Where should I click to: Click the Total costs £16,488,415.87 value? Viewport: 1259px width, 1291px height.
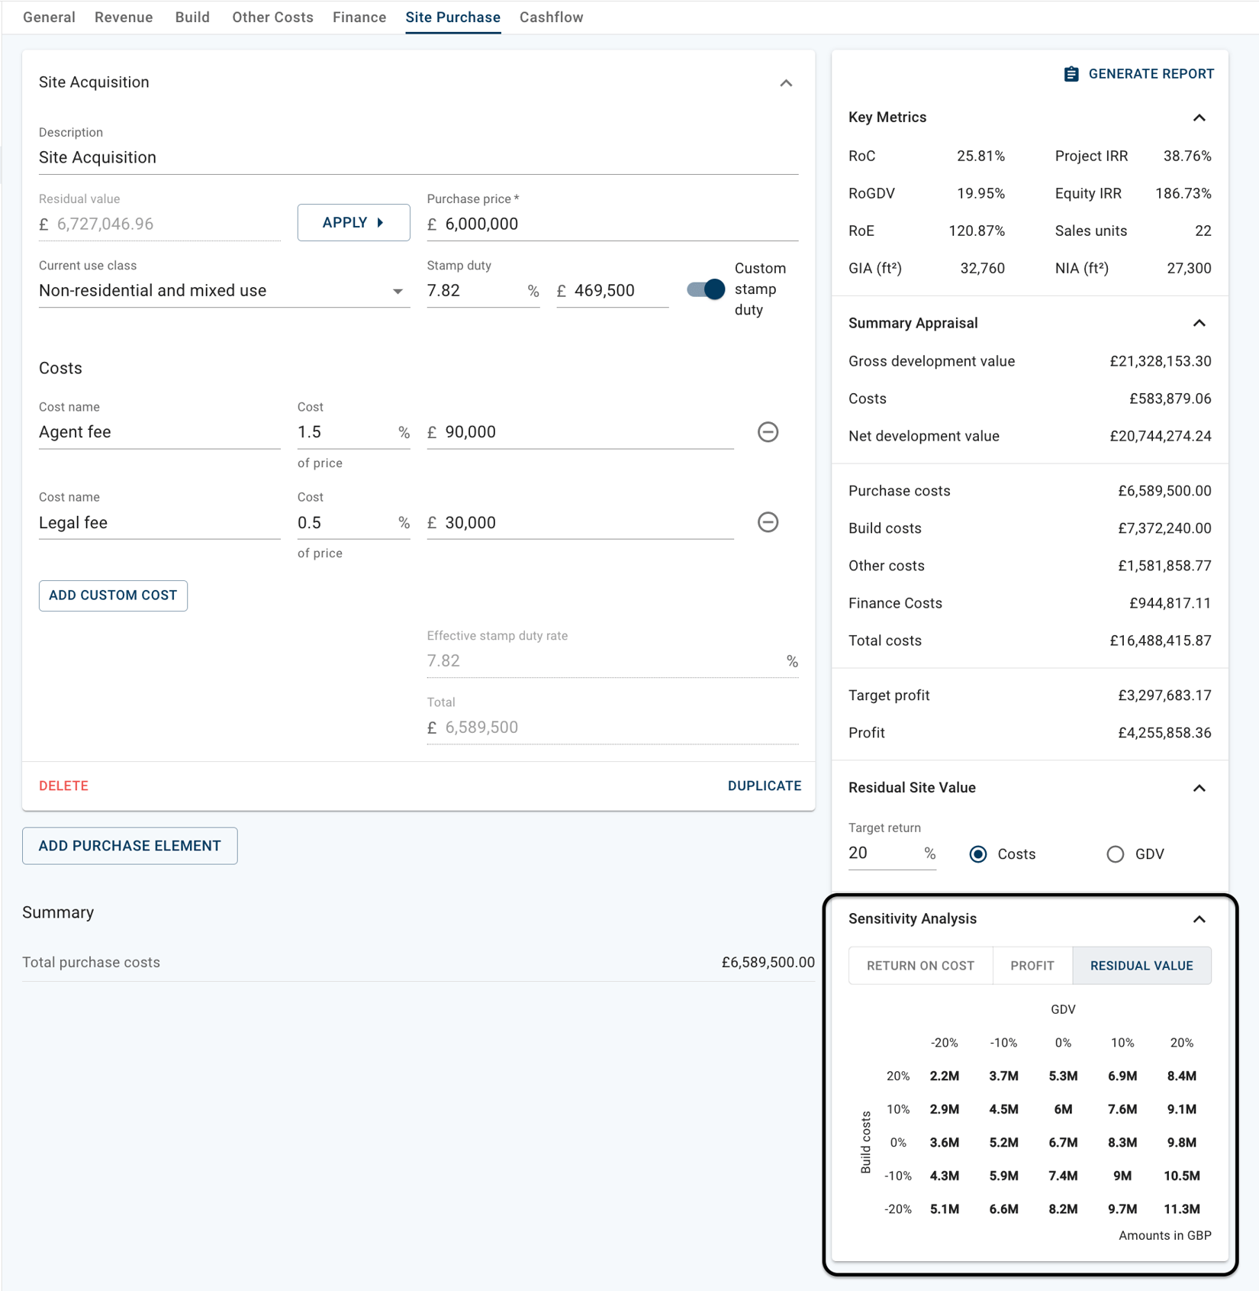[1160, 641]
